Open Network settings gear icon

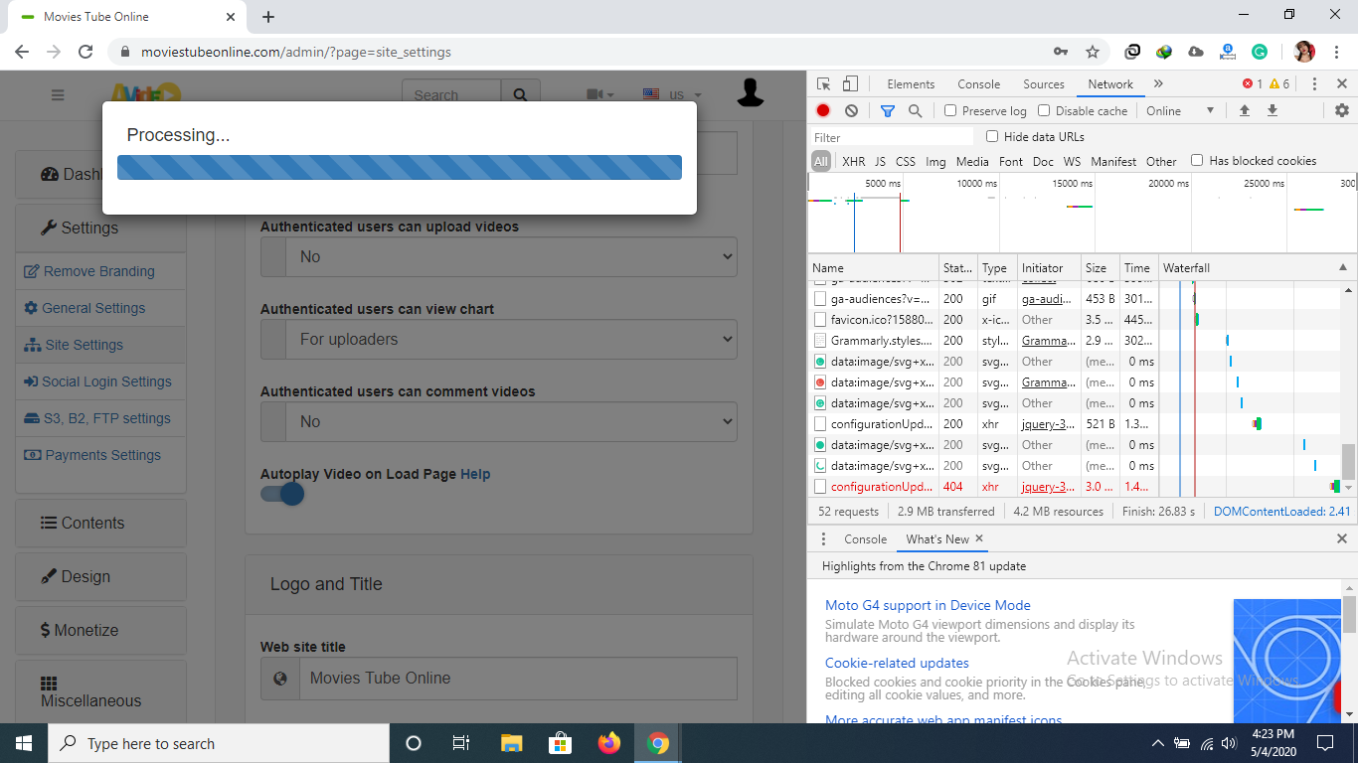[1341, 111]
